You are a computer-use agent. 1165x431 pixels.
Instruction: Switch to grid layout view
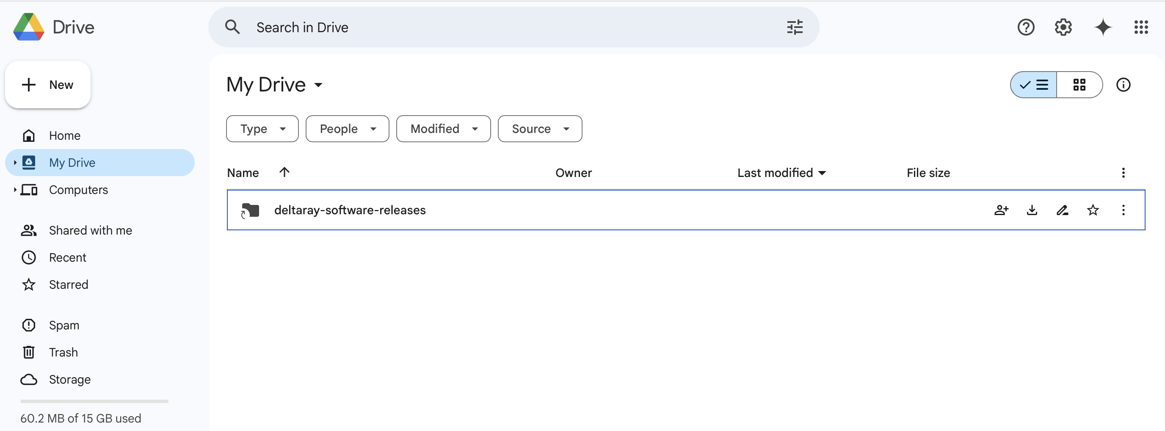point(1079,85)
